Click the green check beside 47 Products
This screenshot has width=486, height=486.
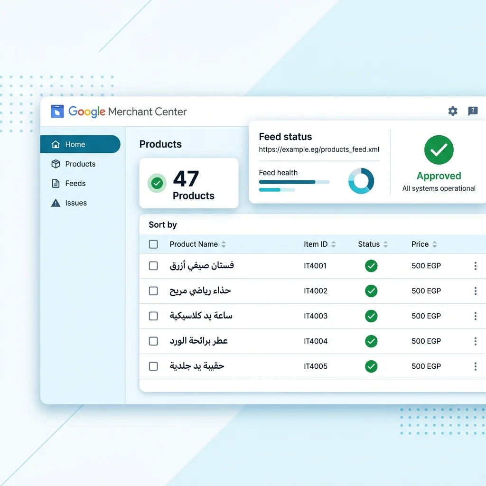[x=157, y=183]
